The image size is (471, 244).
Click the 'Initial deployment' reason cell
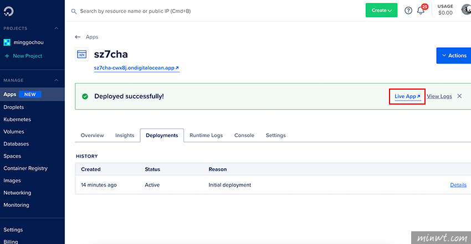(x=230, y=185)
